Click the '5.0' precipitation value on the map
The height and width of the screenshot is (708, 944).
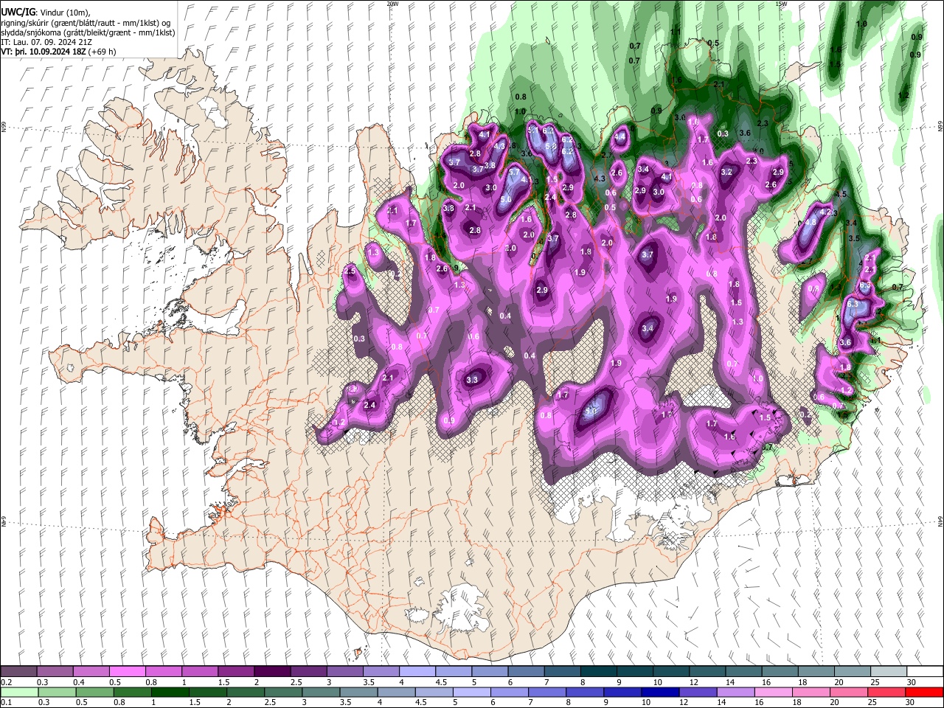[x=506, y=200]
